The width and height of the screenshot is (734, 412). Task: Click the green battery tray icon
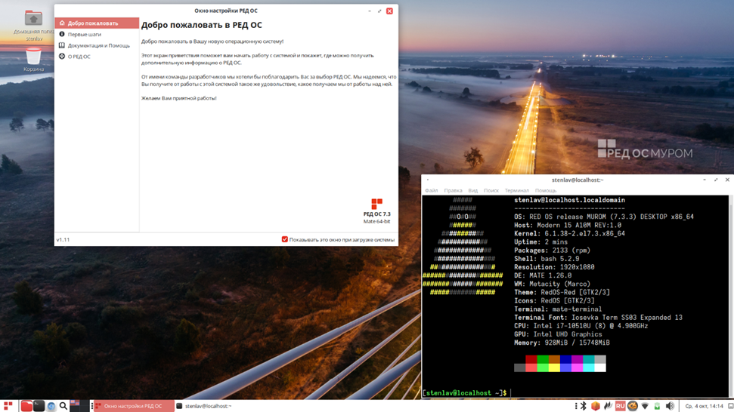[657, 407]
